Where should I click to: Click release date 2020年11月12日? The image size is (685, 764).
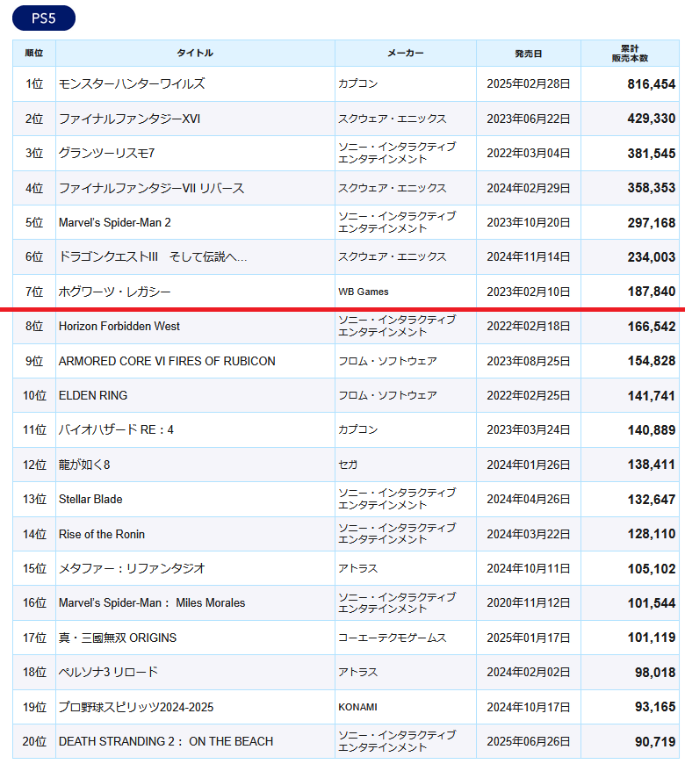(x=528, y=602)
